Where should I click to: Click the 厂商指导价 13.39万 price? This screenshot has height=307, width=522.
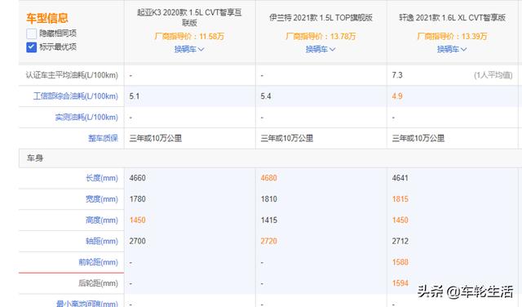pyautogui.click(x=452, y=36)
